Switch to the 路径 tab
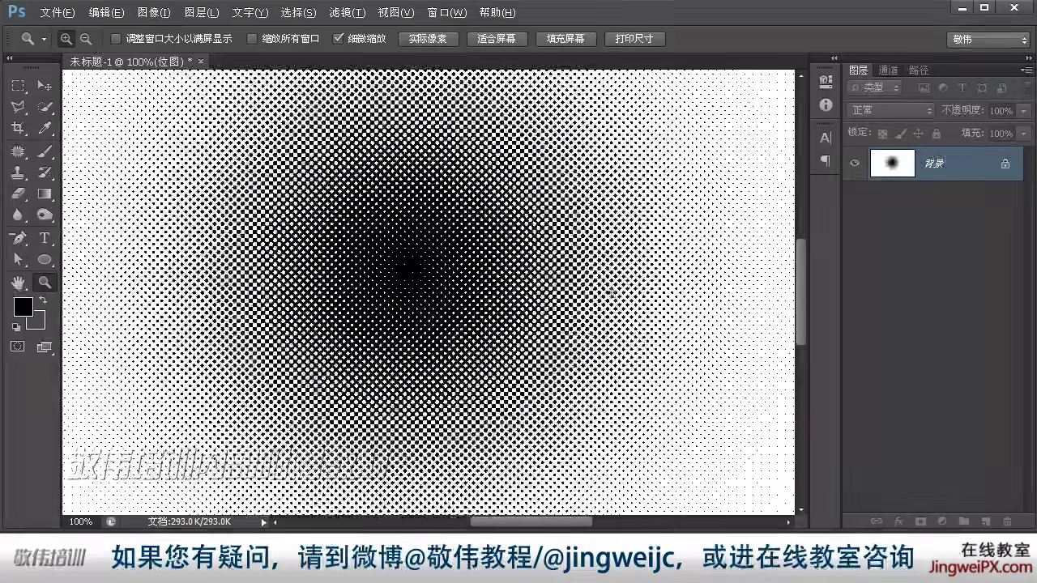Screen dimensions: 1037x583 click(x=919, y=70)
